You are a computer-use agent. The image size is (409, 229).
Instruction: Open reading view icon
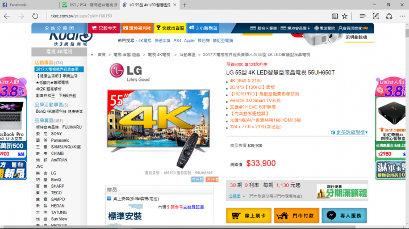coord(335,16)
